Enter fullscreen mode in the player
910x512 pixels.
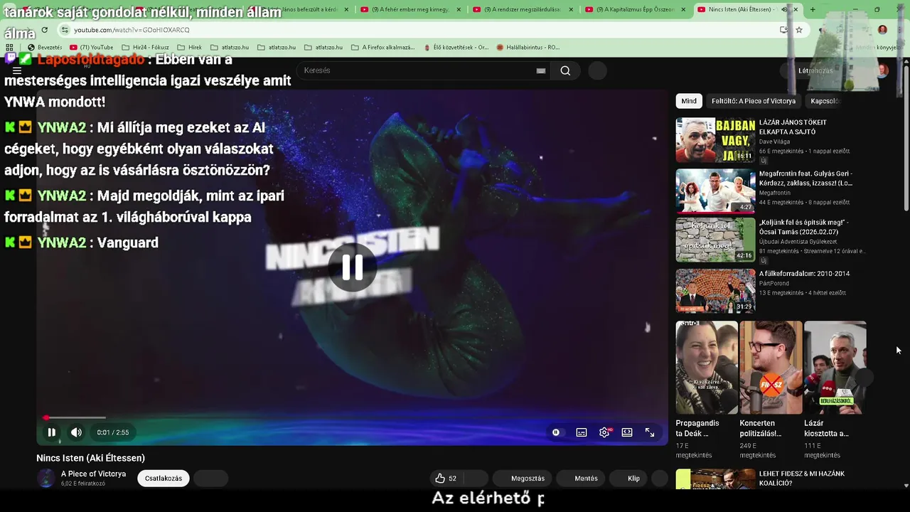[x=650, y=432]
